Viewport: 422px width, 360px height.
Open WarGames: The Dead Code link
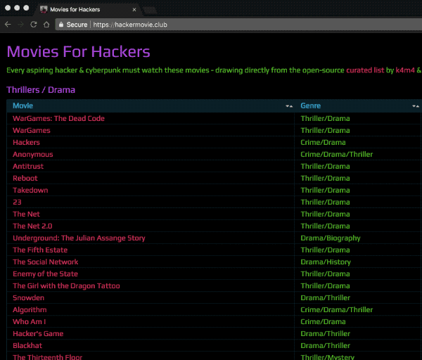pyautogui.click(x=58, y=118)
